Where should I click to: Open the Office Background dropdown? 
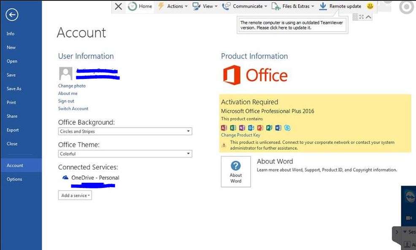[125, 131]
